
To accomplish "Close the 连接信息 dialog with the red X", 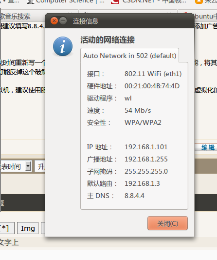I will click(x=54, y=21).
